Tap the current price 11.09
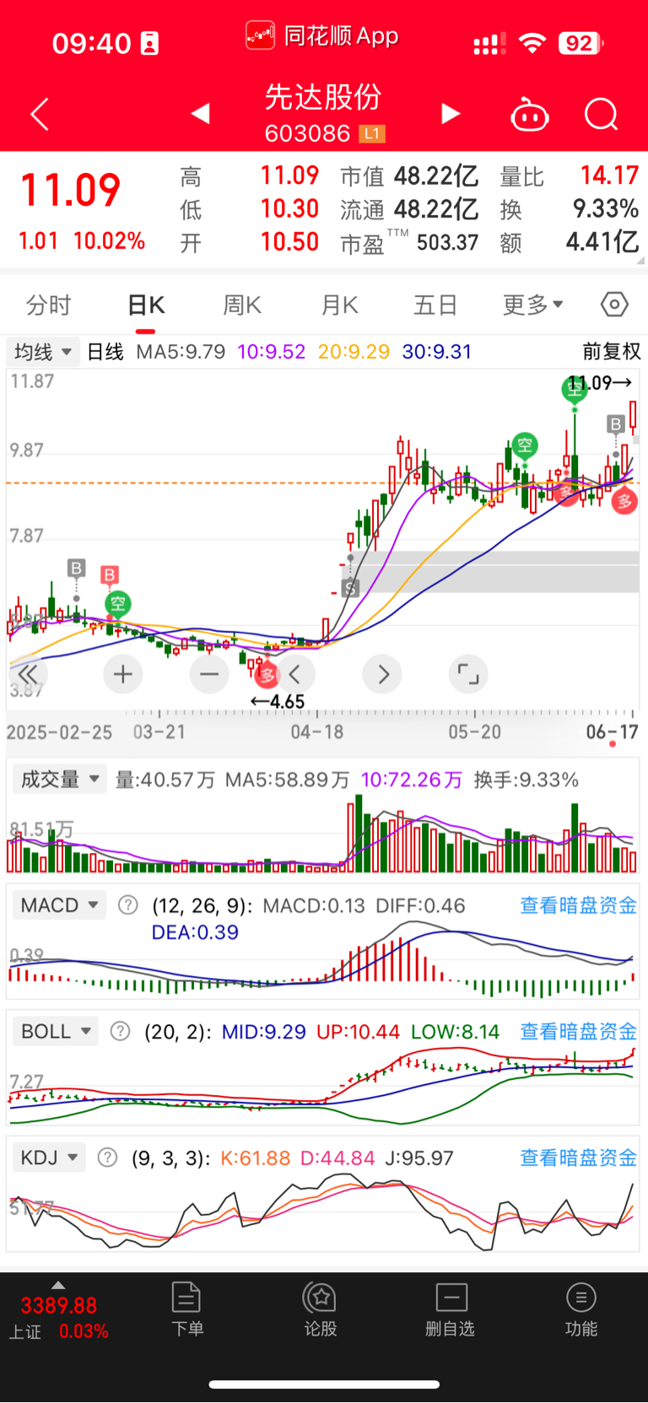This screenshot has height=1403, width=648. pyautogui.click(x=71, y=190)
